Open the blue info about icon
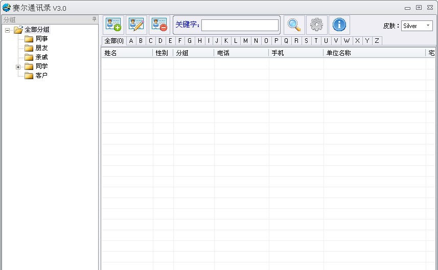 click(x=339, y=25)
